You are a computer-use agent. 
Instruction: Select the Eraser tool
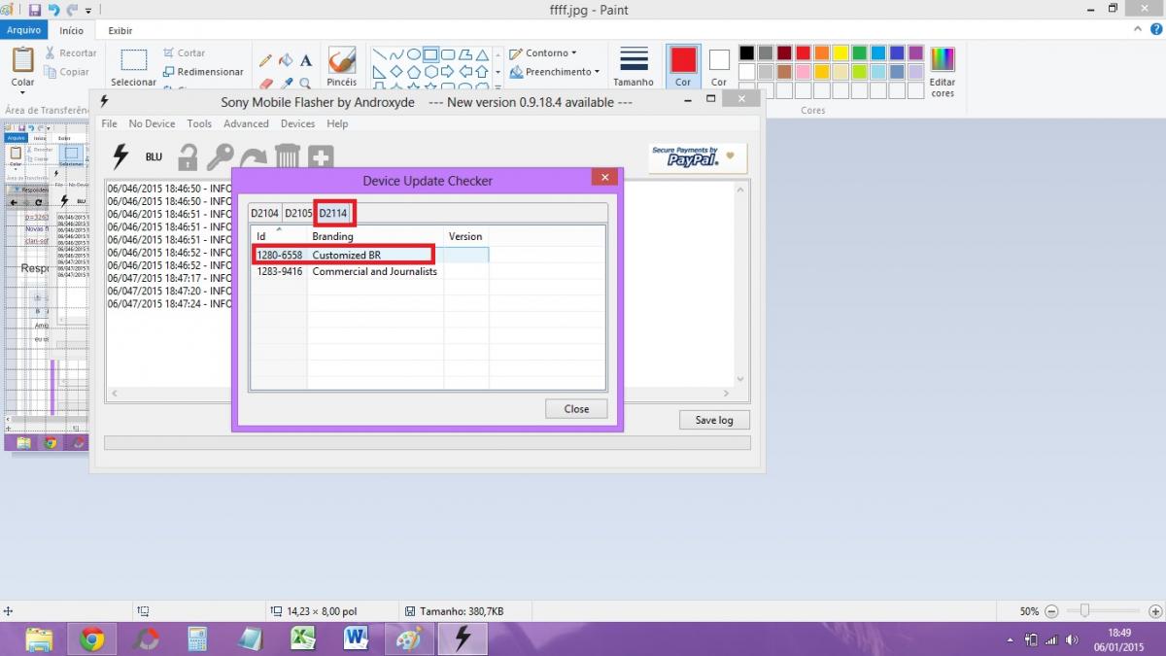[266, 83]
